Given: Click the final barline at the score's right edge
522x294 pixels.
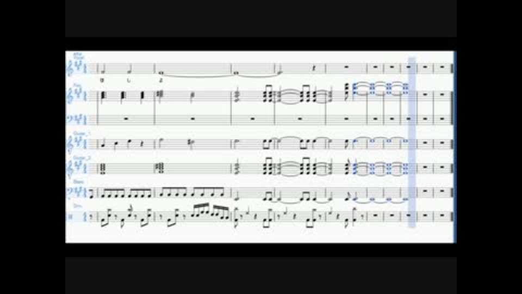Looking at the screenshot, I should [452, 142].
